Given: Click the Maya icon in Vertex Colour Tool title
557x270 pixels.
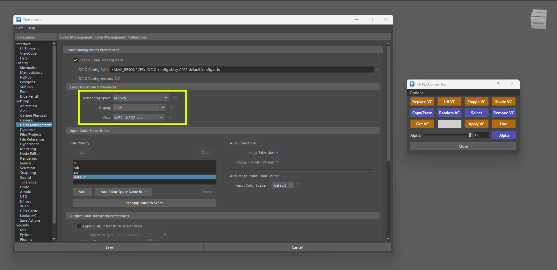Looking at the screenshot, I should (x=412, y=84).
